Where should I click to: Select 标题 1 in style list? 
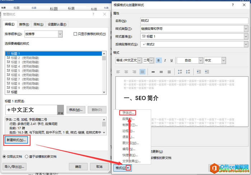(54, 54)
